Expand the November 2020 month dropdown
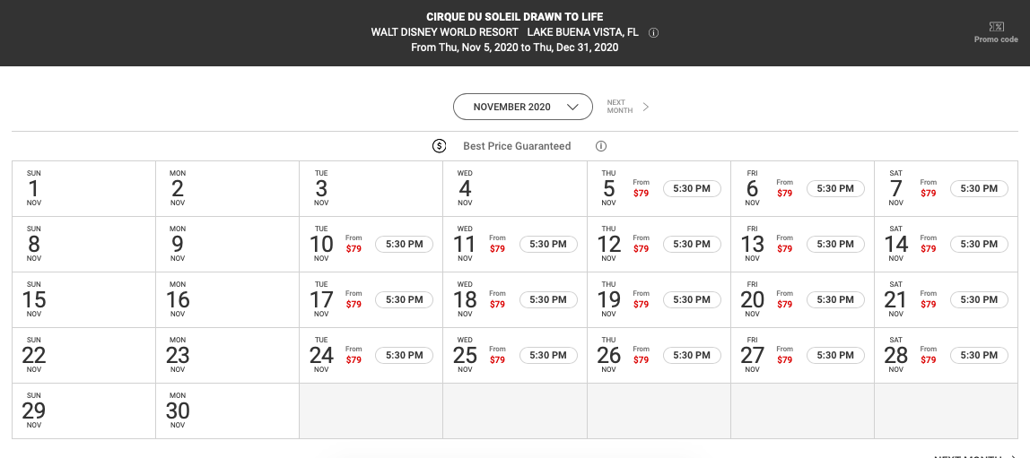This screenshot has width=1030, height=458. tap(523, 107)
